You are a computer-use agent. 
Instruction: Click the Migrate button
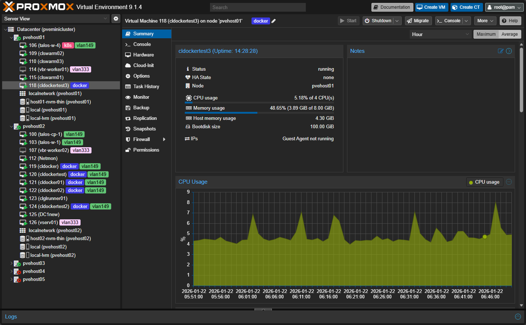pyautogui.click(x=418, y=21)
